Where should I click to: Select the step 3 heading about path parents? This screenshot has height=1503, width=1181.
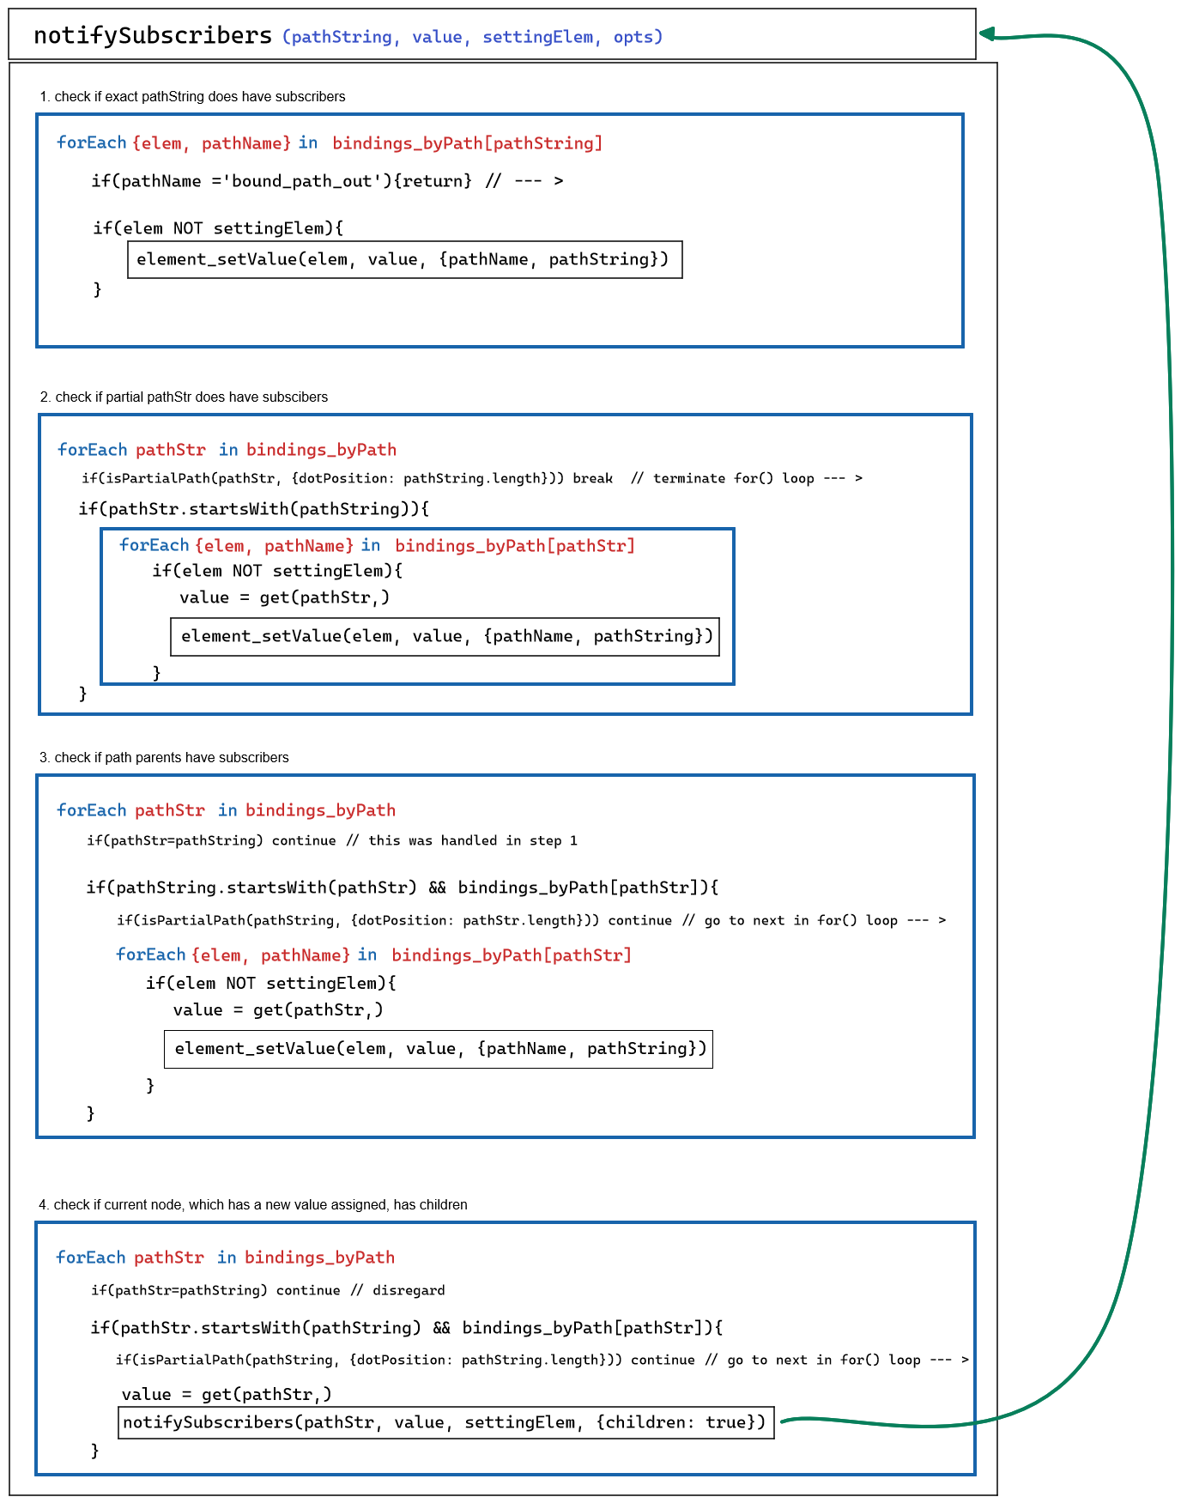(164, 758)
